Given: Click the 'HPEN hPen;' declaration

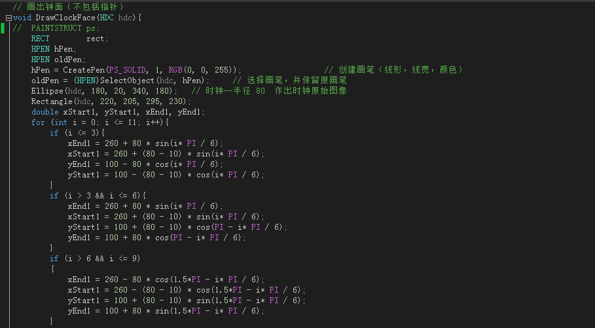Looking at the screenshot, I should click(54, 49).
